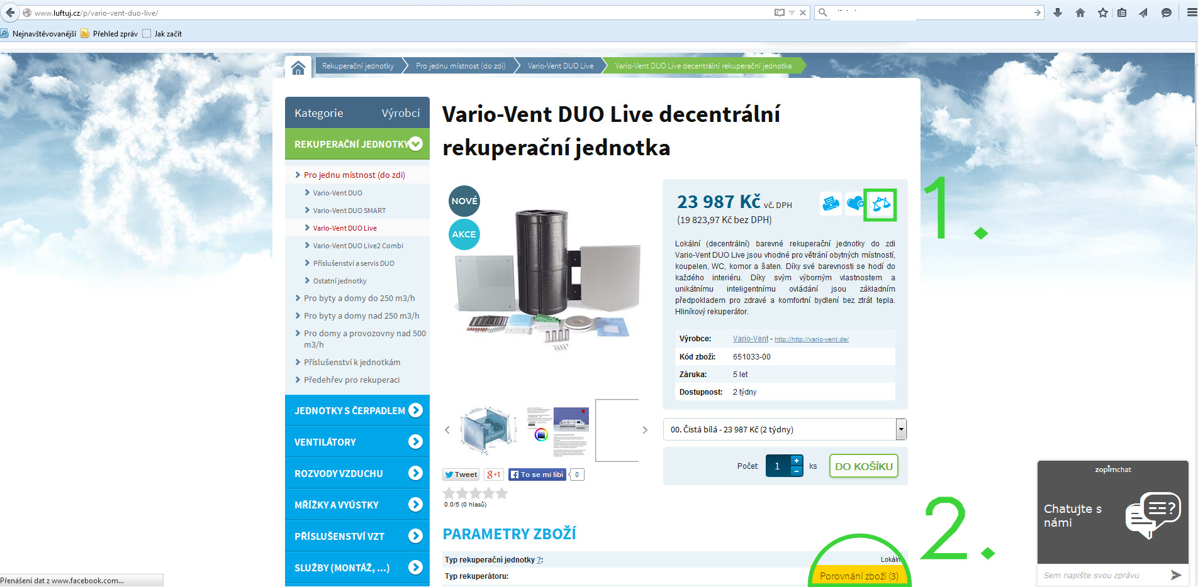The height and width of the screenshot is (587, 1198).
Task: Rate product with the fifth star
Action: point(501,493)
